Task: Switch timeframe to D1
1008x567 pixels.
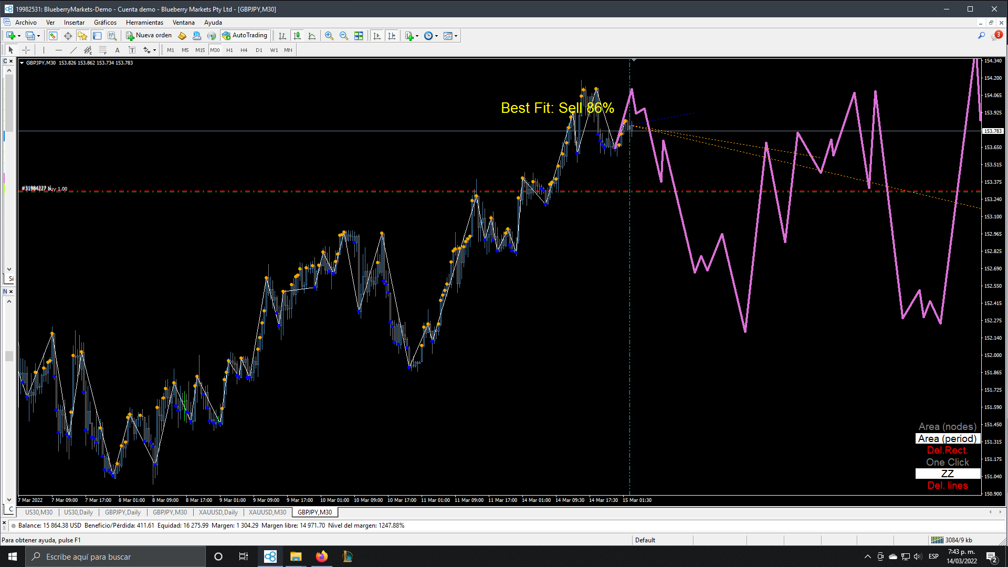Action: pos(259,50)
